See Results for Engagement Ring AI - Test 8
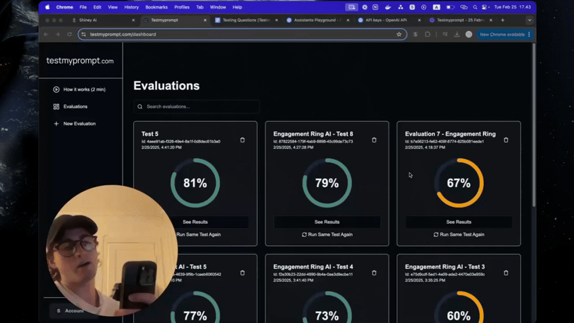The image size is (574, 323). tap(327, 222)
